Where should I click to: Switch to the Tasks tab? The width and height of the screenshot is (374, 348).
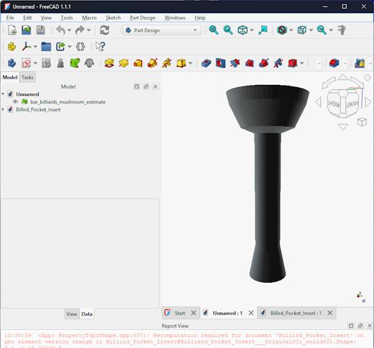(x=27, y=77)
